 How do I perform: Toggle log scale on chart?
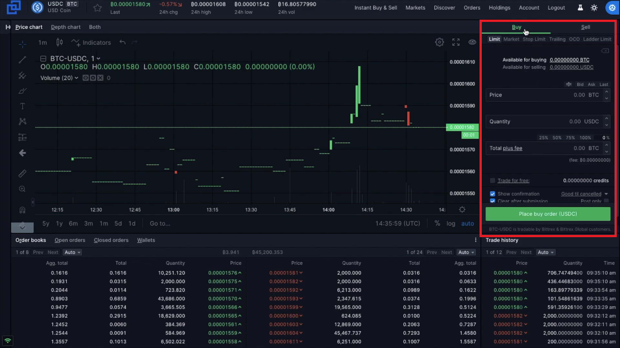451,223
